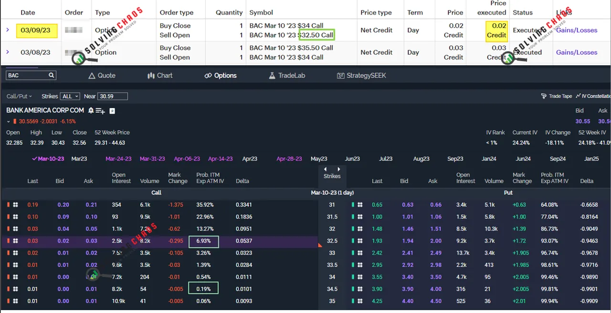Click the grid icon on the 35 strike call row

point(15,301)
